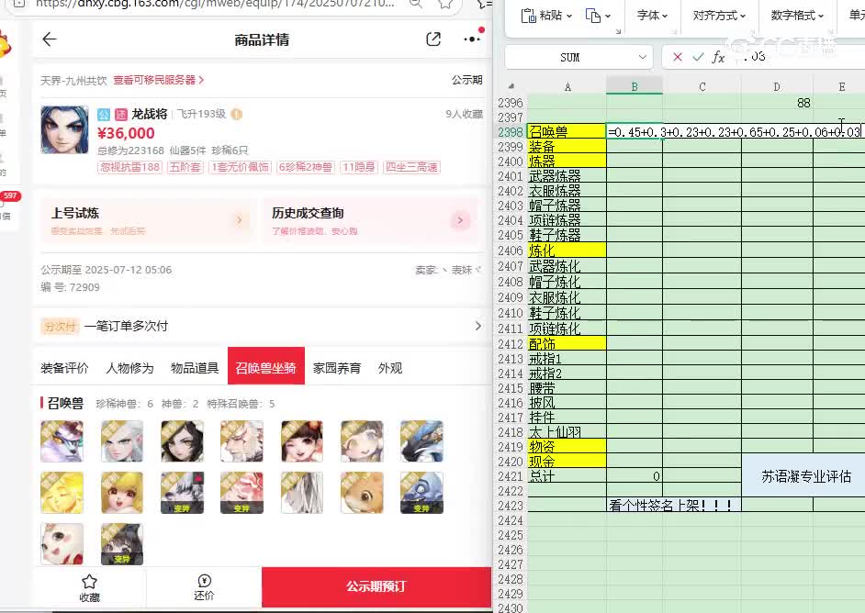Click the orange info icon beside 飞升193级
Viewport: 865px width, 613px height.
[237, 114]
